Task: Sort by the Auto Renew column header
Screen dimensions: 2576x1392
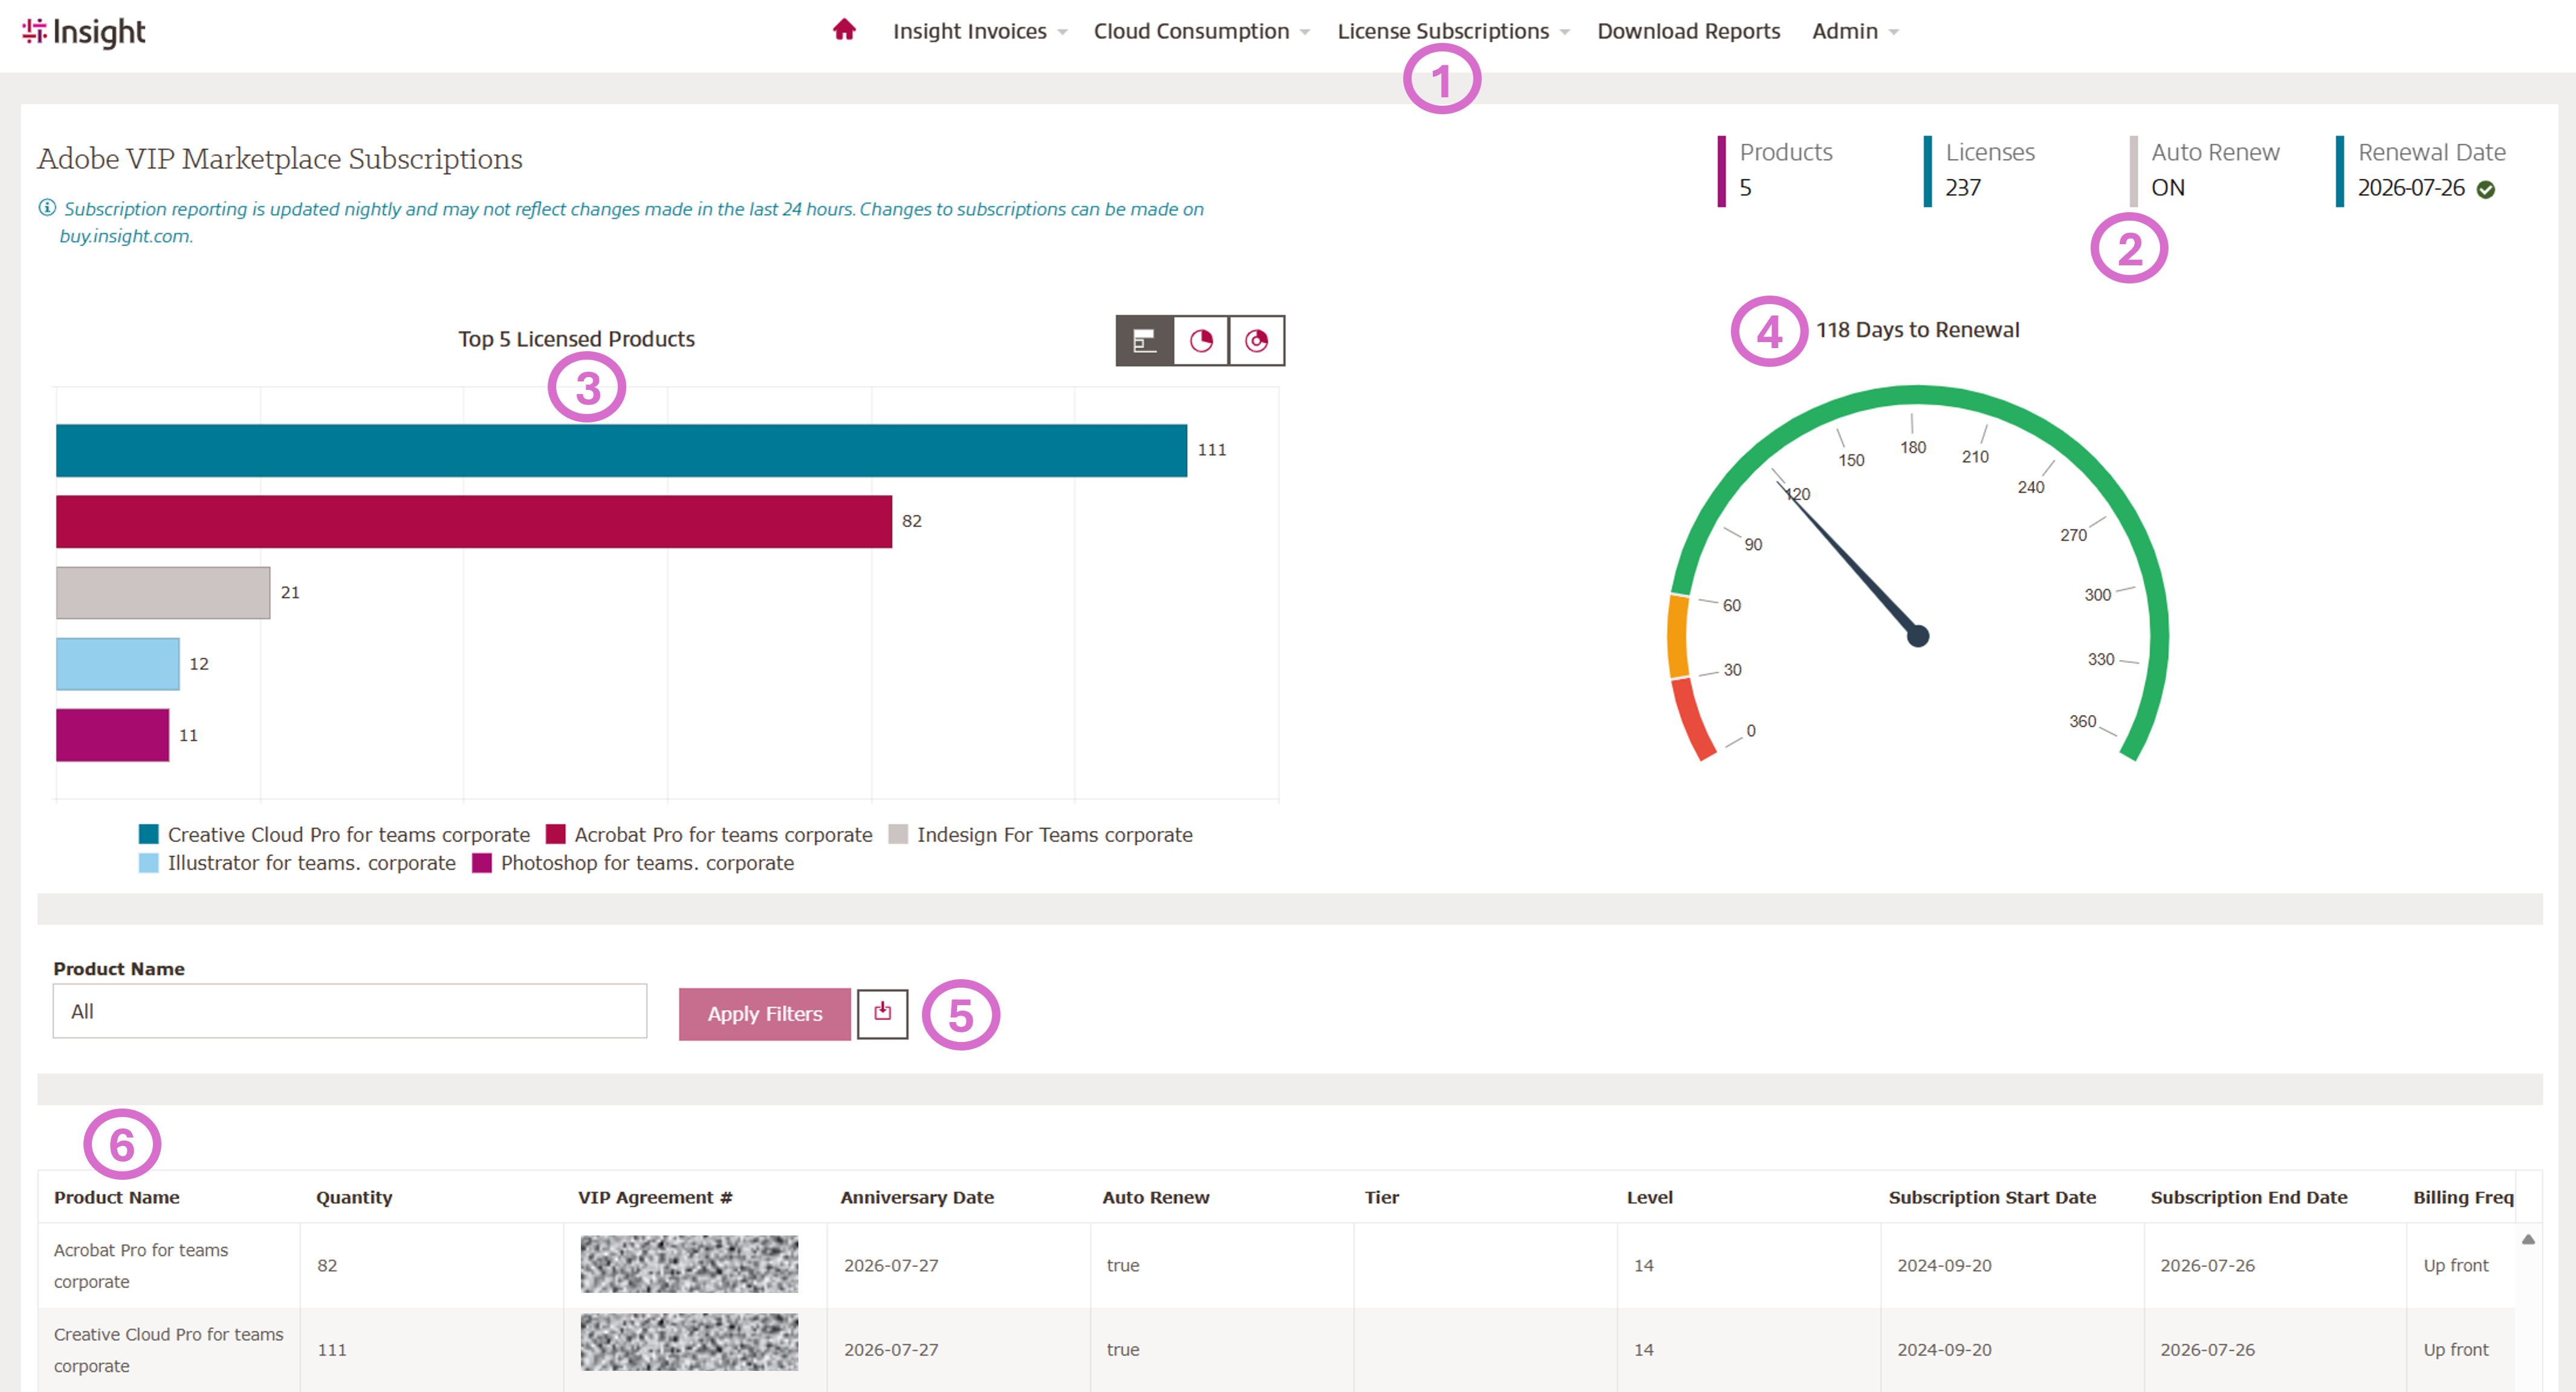Action: pyautogui.click(x=1156, y=1197)
